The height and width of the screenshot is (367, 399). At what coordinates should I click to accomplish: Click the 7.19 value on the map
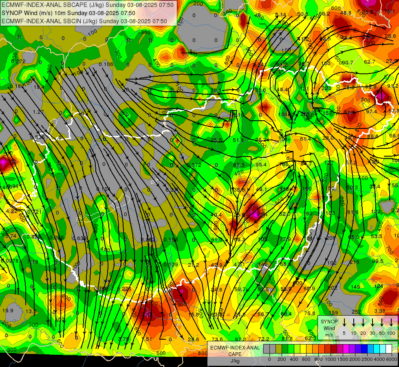[33, 261]
